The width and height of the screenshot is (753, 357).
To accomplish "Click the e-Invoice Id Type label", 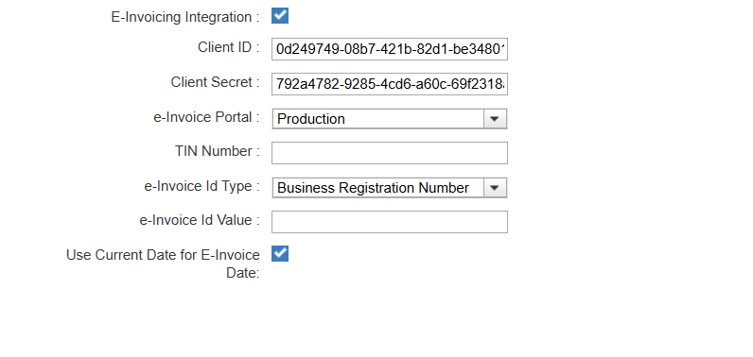I will (x=202, y=186).
